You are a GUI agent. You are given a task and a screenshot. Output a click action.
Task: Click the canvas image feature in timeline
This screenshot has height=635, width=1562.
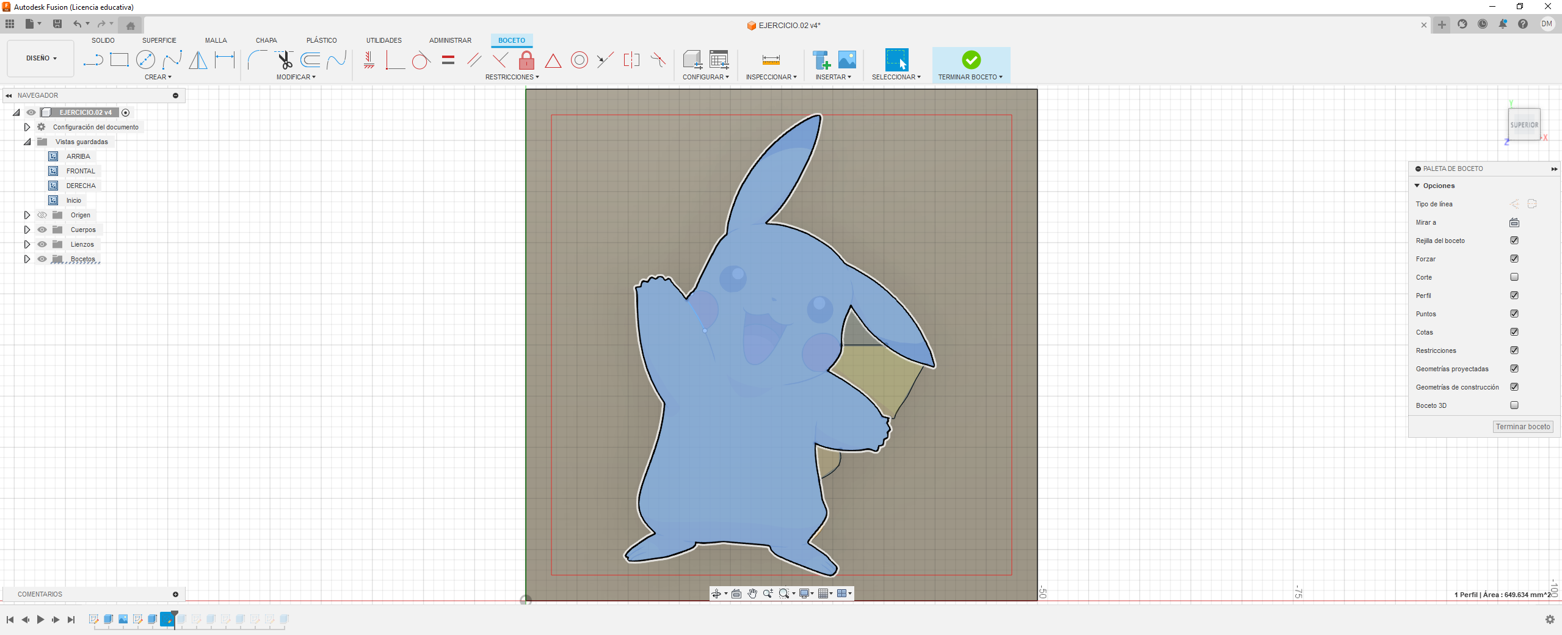pos(123,619)
